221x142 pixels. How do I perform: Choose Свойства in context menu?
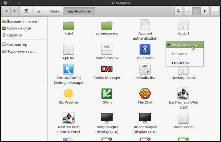click(185, 63)
